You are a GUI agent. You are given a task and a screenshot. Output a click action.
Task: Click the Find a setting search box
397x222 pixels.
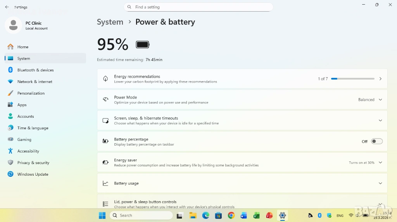(198, 7)
